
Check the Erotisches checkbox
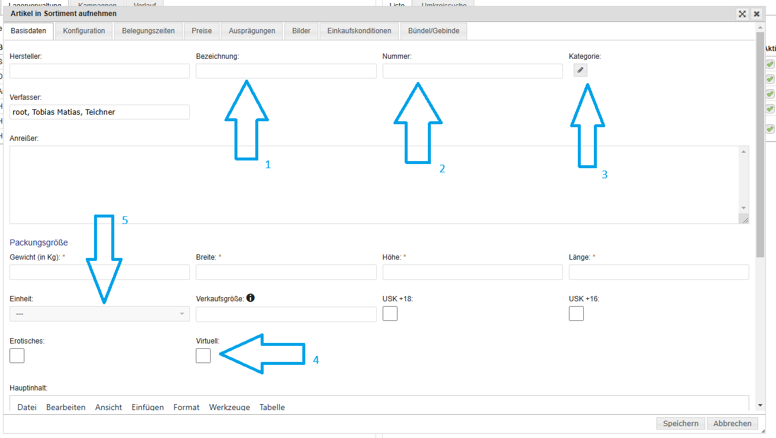(x=17, y=355)
